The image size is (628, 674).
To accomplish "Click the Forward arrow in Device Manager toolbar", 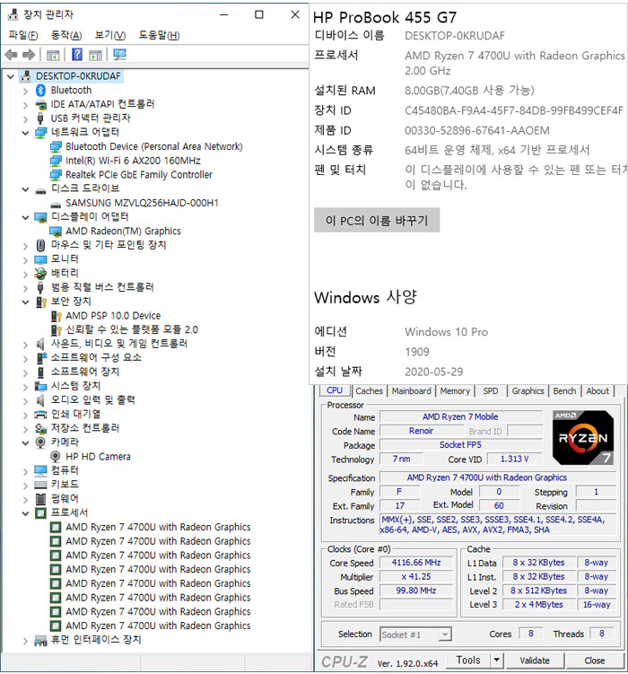I will (x=29, y=55).
